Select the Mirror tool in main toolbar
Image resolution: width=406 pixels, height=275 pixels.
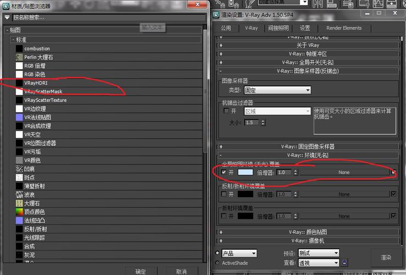pyautogui.click(x=318, y=3)
